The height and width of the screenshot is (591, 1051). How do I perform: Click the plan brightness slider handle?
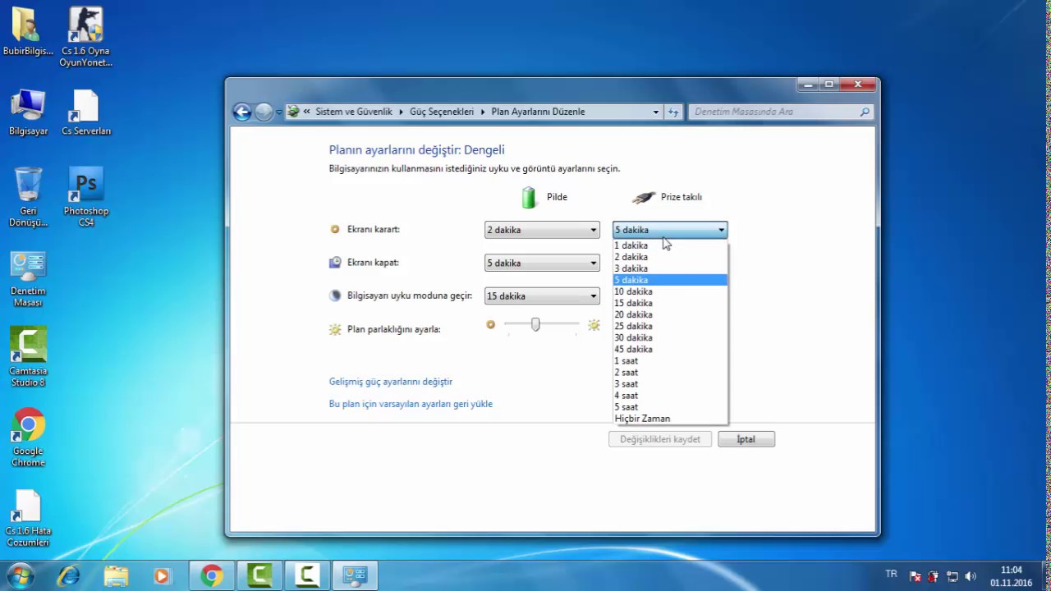[x=535, y=325]
